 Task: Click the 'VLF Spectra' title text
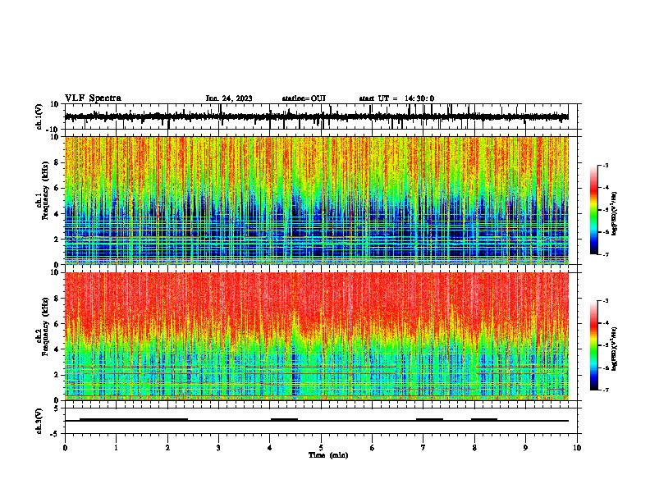[x=93, y=98]
